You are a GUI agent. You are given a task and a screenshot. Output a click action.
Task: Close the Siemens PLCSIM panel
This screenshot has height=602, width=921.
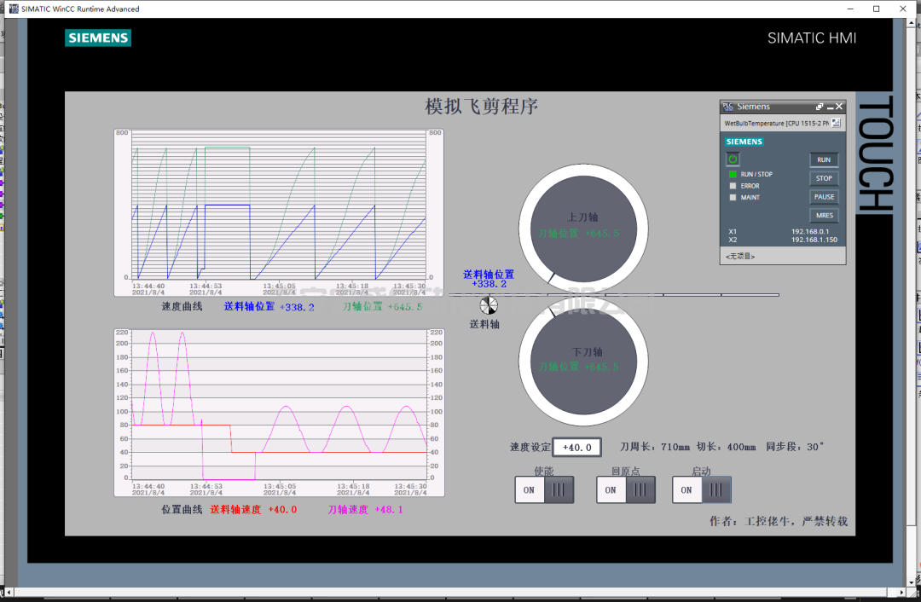(839, 107)
